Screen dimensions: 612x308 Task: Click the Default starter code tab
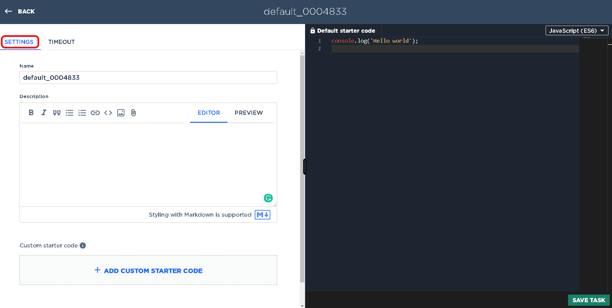pos(343,31)
